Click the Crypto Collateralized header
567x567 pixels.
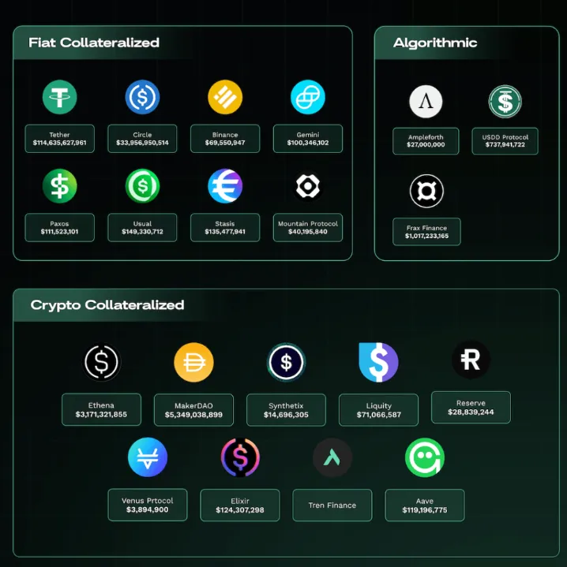pyautogui.click(x=107, y=305)
